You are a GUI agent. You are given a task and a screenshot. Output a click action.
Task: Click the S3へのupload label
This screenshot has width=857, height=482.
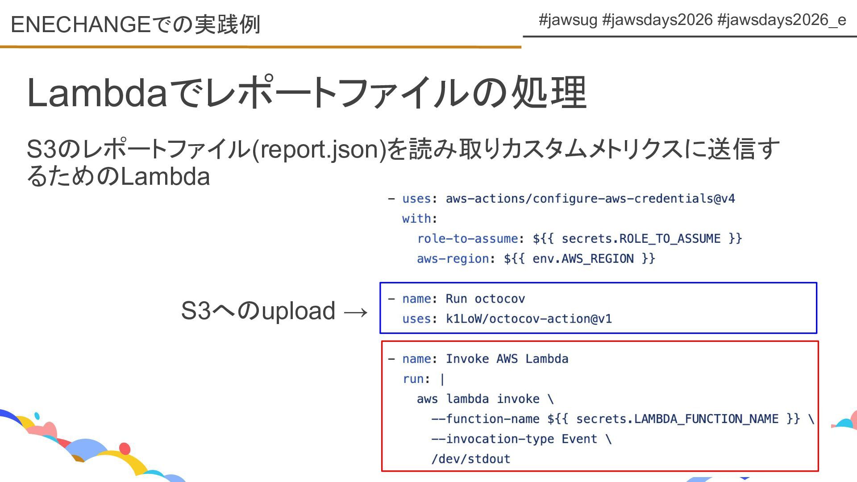point(258,311)
